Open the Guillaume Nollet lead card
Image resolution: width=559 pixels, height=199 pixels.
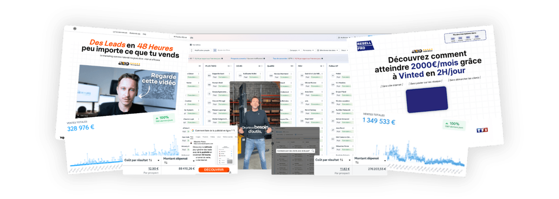tap(250, 75)
